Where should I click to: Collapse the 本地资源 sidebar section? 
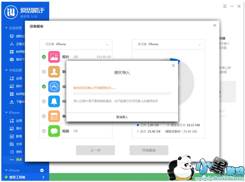[6, 70]
